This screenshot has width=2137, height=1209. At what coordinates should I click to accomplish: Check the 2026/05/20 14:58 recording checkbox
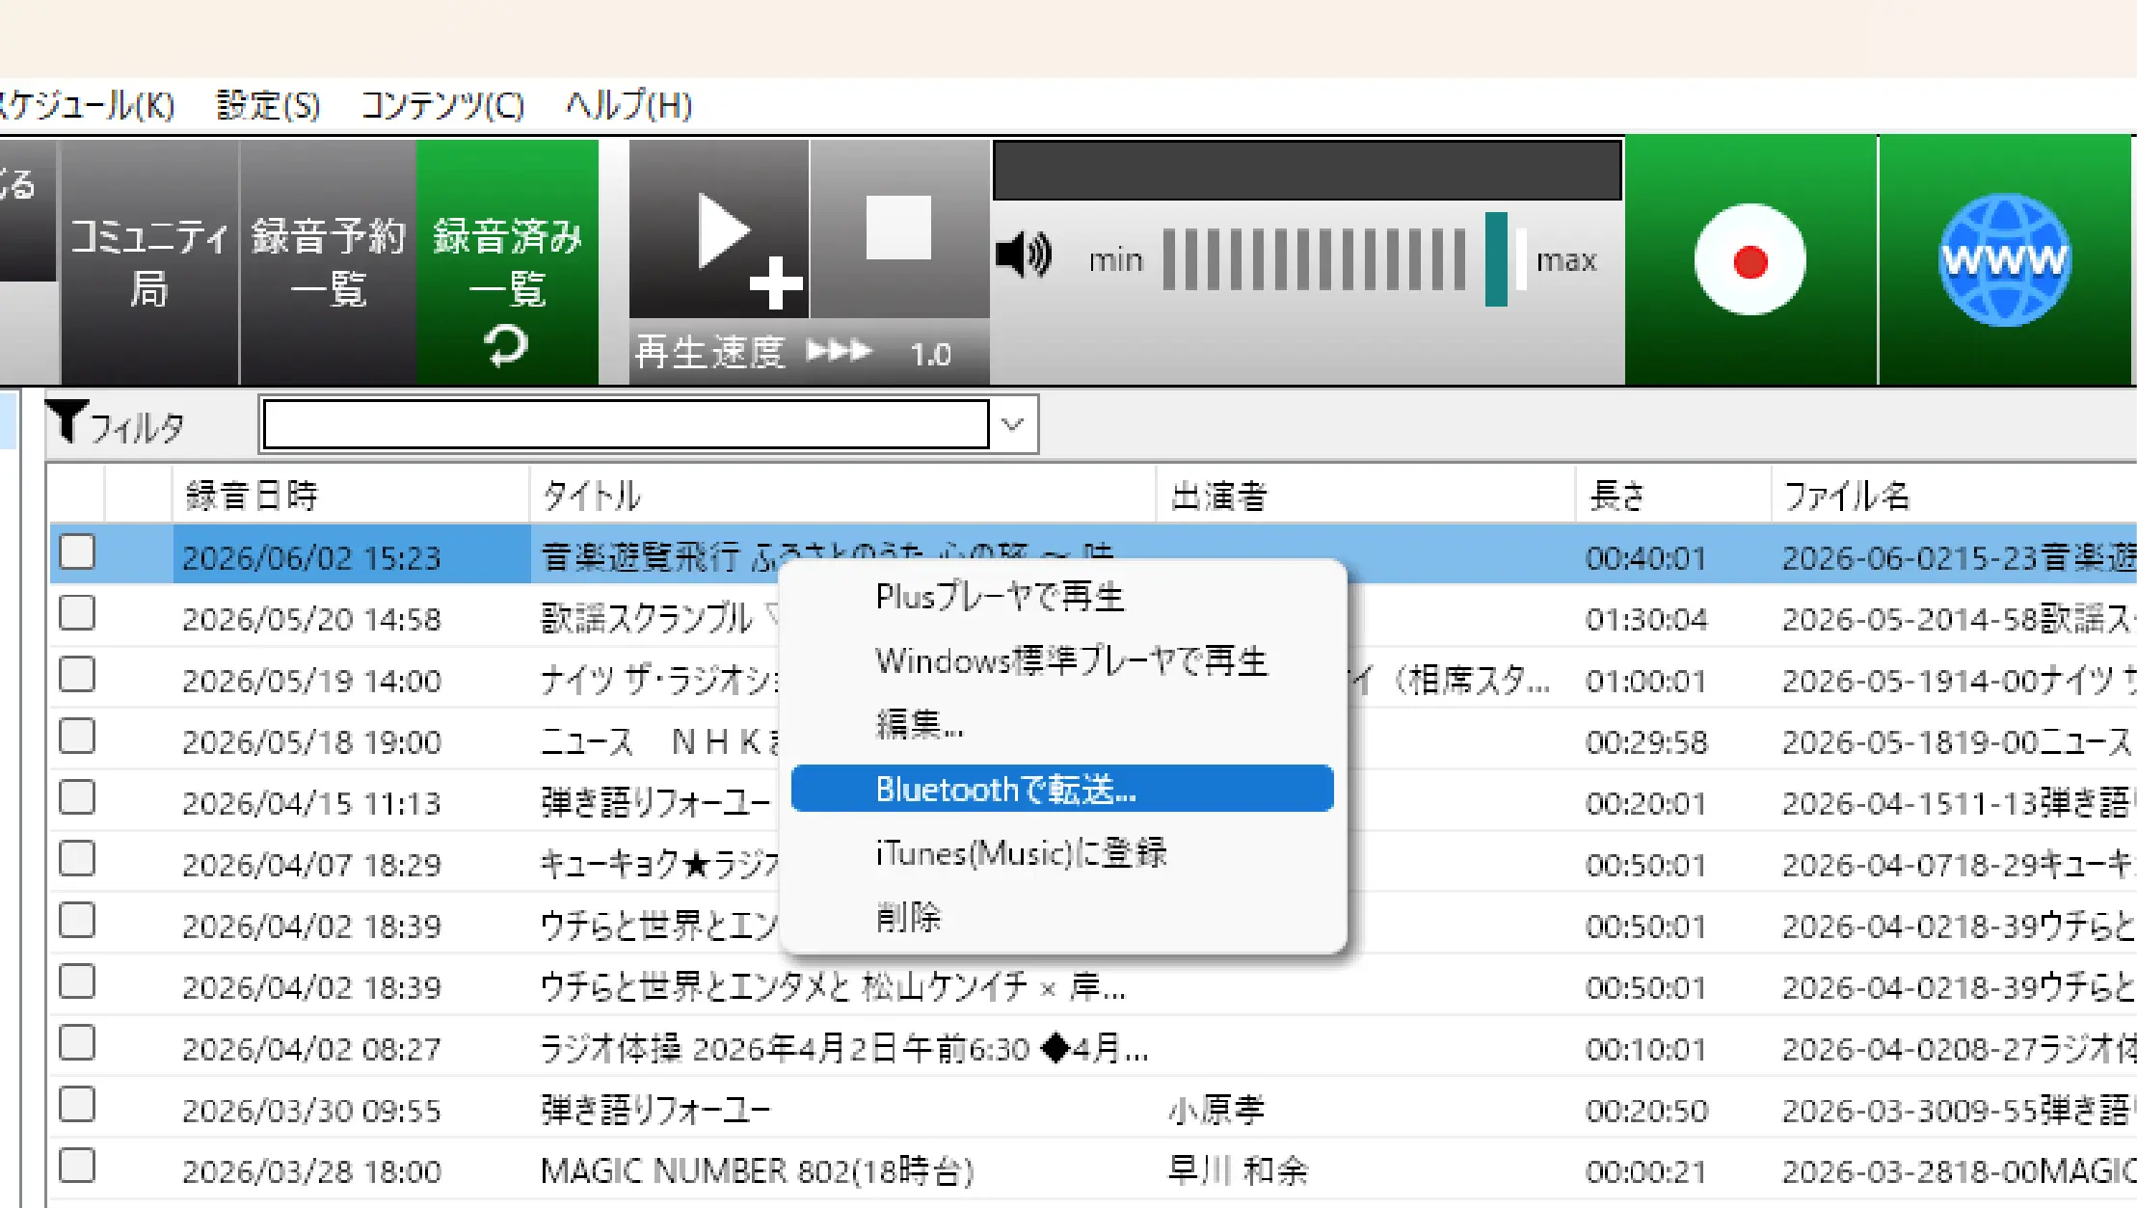tap(77, 613)
